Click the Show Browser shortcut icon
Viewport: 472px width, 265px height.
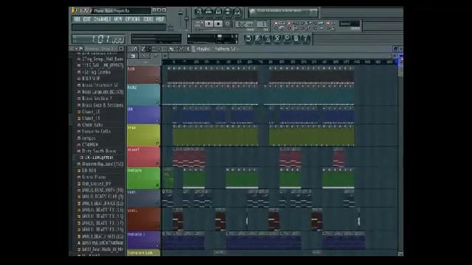[228, 12]
